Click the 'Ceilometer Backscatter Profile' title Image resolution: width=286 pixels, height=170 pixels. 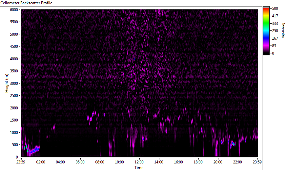27,3
